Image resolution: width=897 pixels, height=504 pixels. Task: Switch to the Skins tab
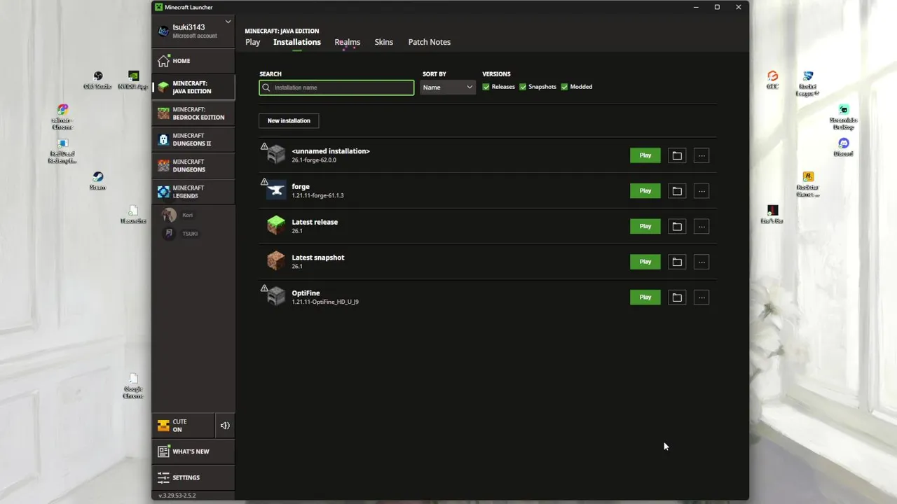tap(384, 42)
